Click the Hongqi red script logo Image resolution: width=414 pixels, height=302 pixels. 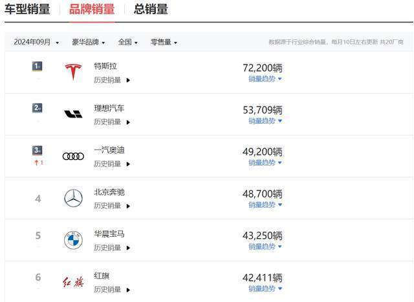(x=73, y=282)
